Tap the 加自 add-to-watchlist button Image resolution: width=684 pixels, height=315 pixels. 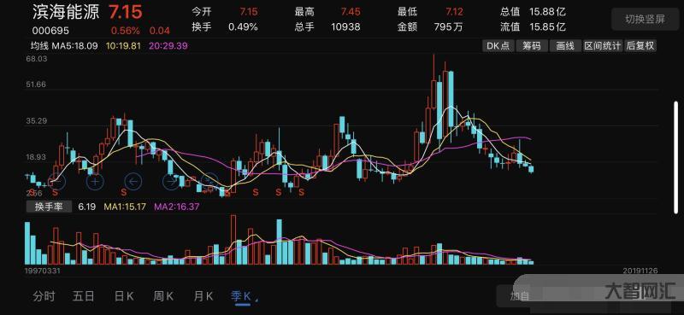520,296
